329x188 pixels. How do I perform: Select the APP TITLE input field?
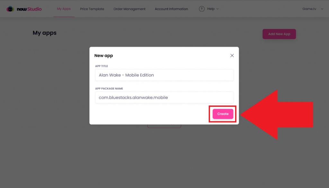coord(164,75)
